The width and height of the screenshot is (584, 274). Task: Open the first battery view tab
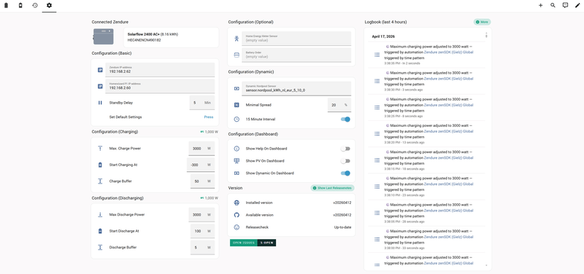coord(6,6)
